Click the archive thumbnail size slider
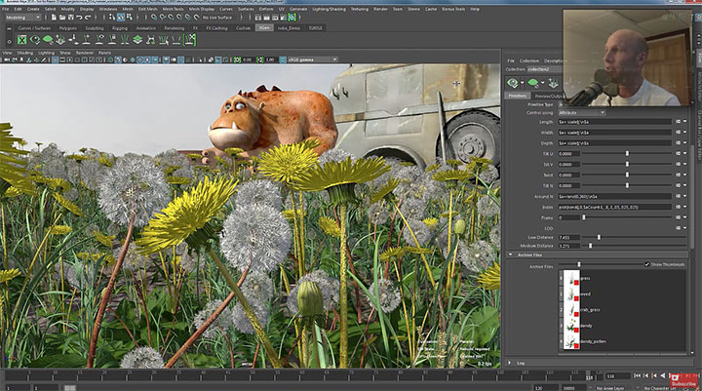Screen dimensions: 702x391 (579, 264)
